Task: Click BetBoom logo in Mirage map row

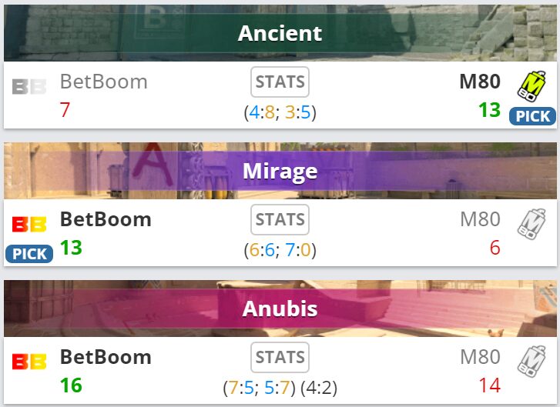Action: (29, 224)
